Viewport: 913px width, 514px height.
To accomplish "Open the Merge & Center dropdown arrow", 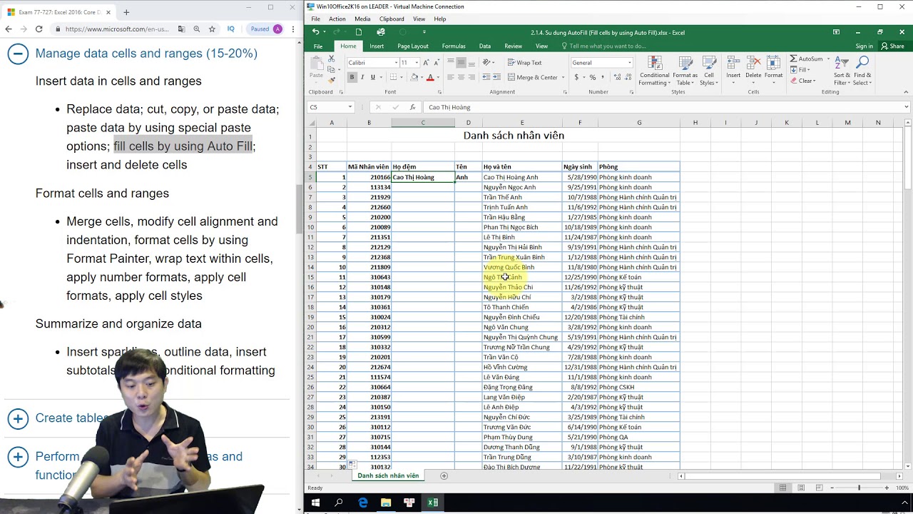I will coord(563,77).
